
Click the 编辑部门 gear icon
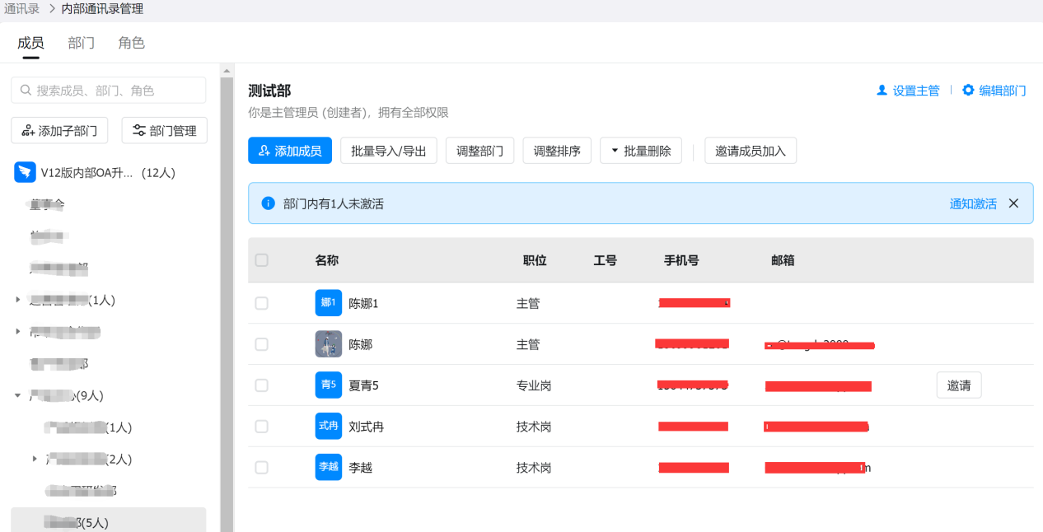tap(968, 91)
